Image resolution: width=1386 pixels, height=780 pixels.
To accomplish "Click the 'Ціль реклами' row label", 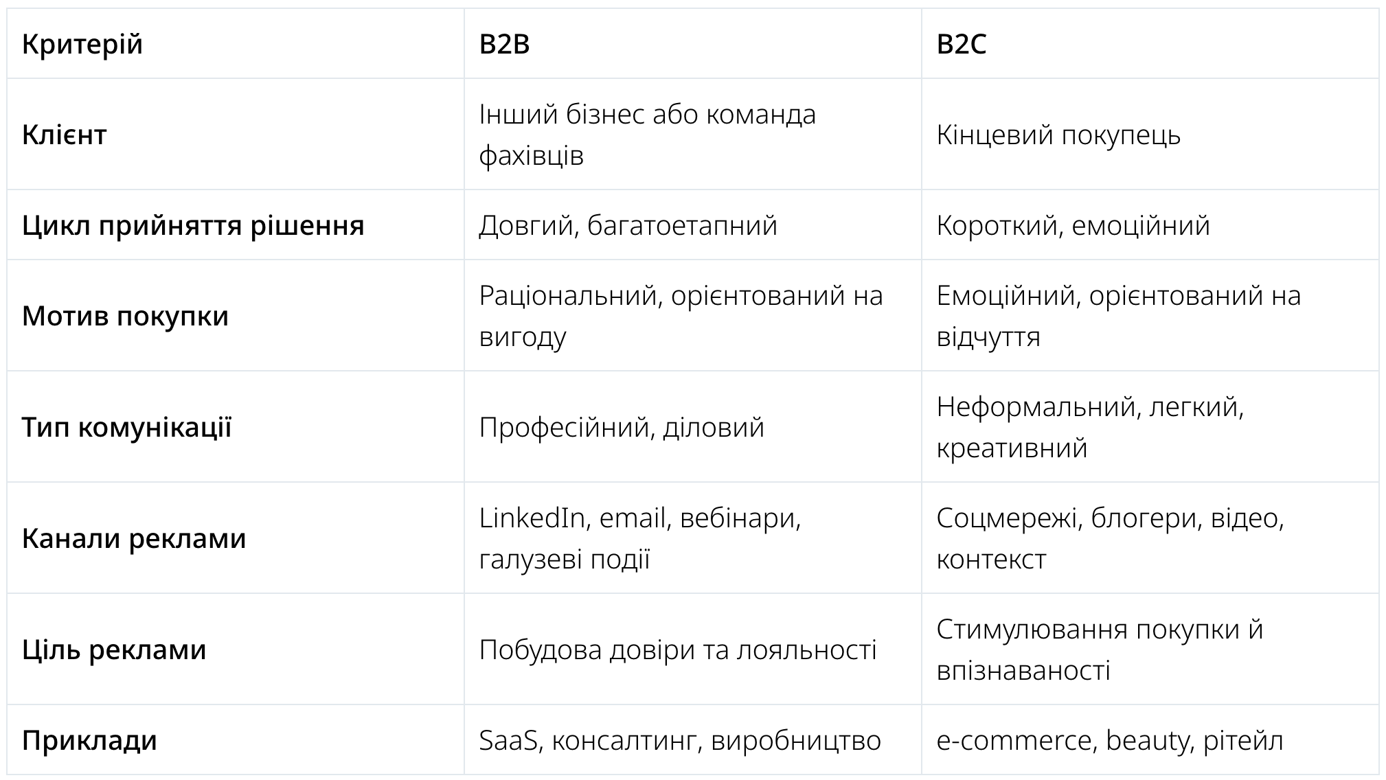I will tap(114, 650).
